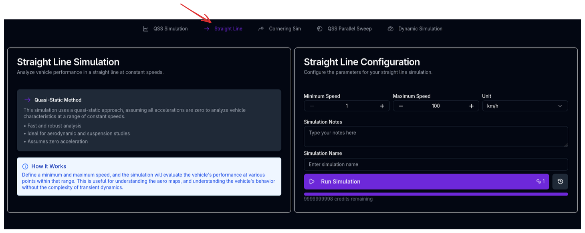Image resolution: width=585 pixels, height=233 pixels.
Task: Decrease Minimum Speed with minus button
Action: click(x=312, y=106)
